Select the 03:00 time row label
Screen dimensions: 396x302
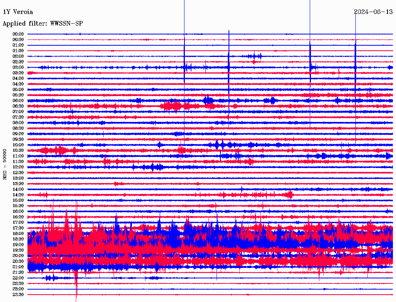coord(18,67)
